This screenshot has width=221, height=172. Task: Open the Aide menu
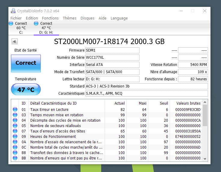[103, 18]
